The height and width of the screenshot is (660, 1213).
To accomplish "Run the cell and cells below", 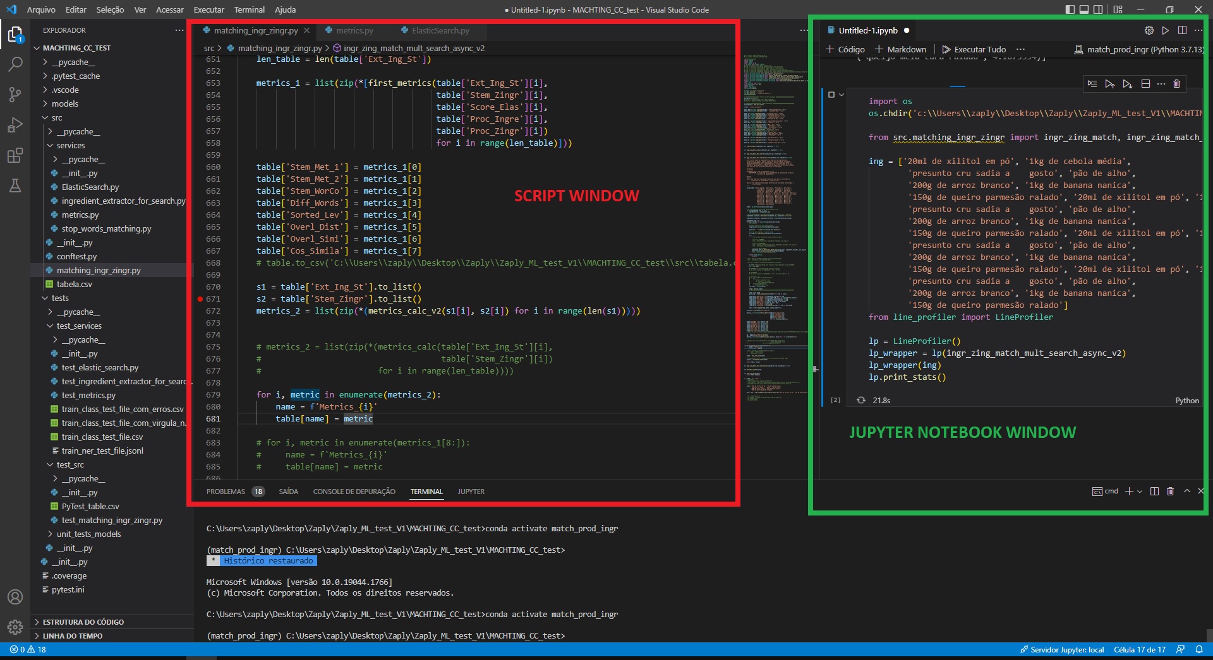I will point(1127,84).
